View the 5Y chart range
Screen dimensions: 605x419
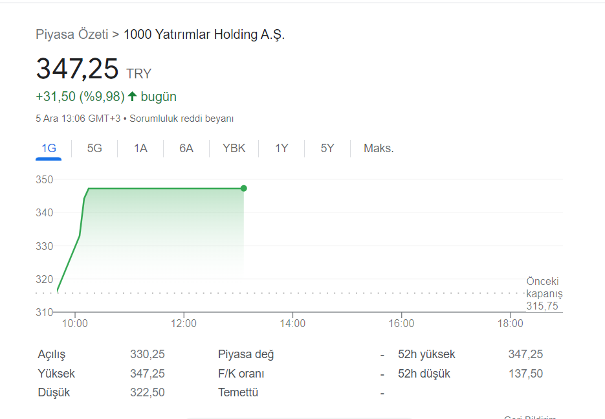327,148
